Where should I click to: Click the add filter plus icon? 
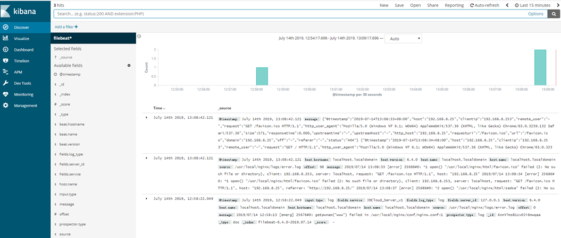76,27
